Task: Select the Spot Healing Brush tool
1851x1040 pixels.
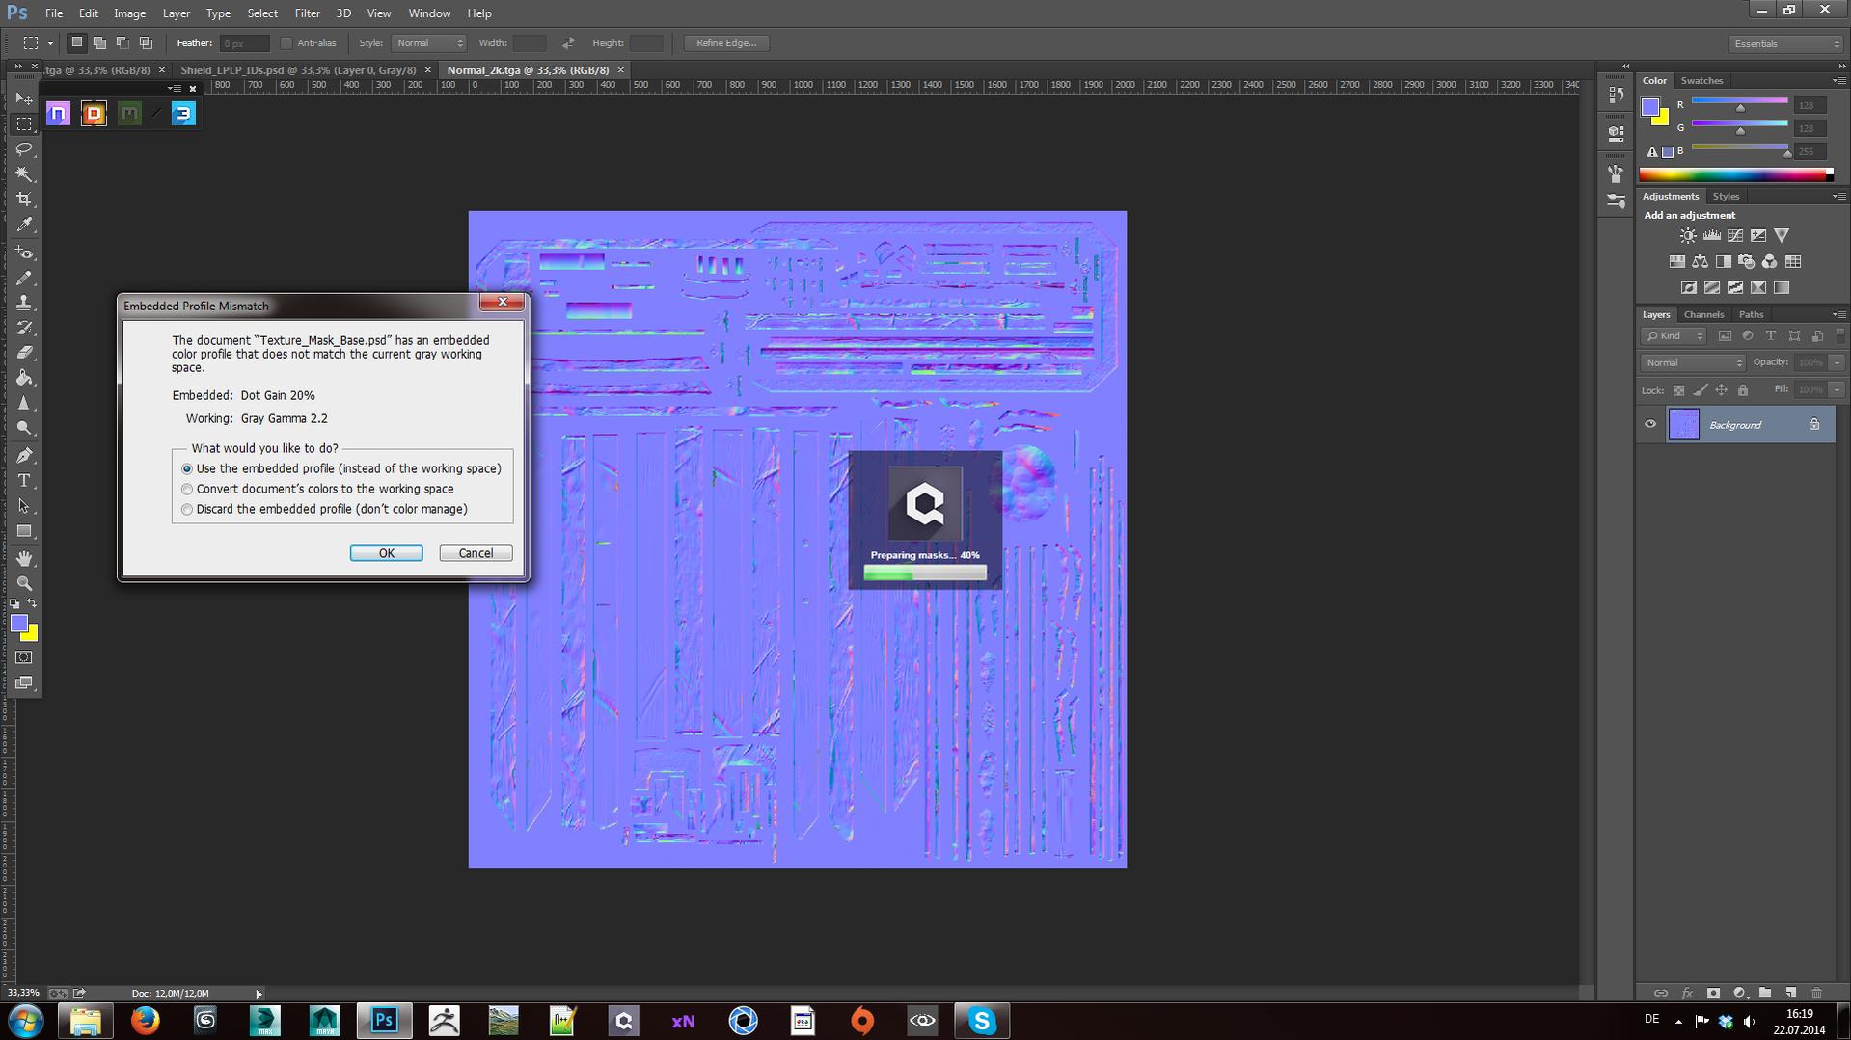Action: coord(24,253)
